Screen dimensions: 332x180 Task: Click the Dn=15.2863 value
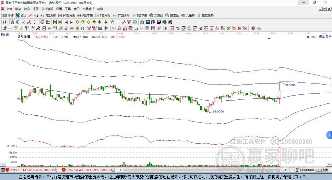point(99,37)
